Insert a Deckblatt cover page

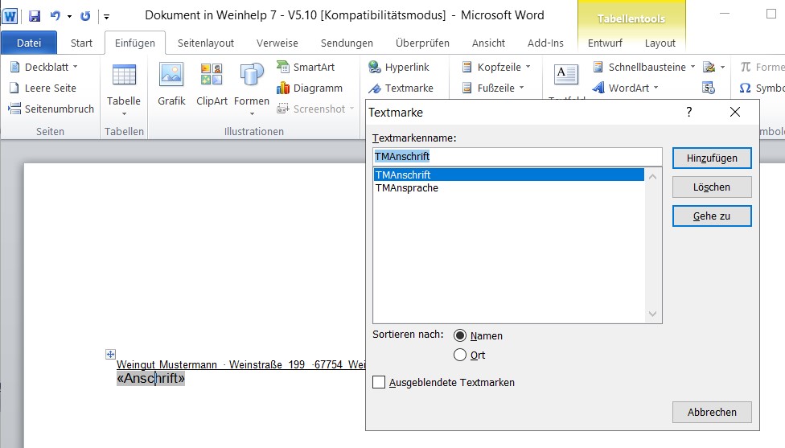pyautogui.click(x=43, y=67)
